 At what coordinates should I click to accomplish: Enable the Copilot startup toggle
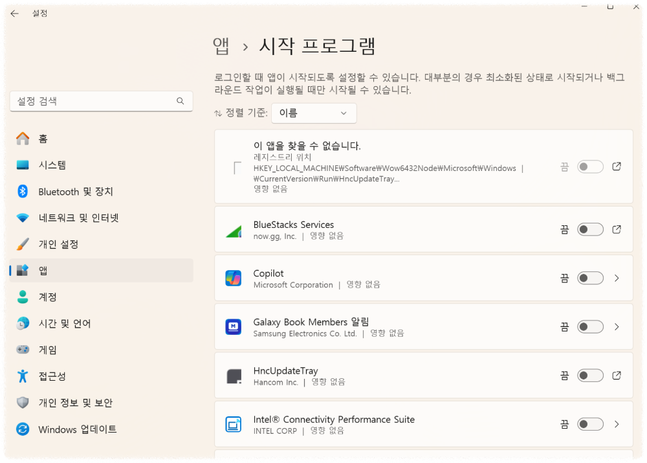coord(589,278)
